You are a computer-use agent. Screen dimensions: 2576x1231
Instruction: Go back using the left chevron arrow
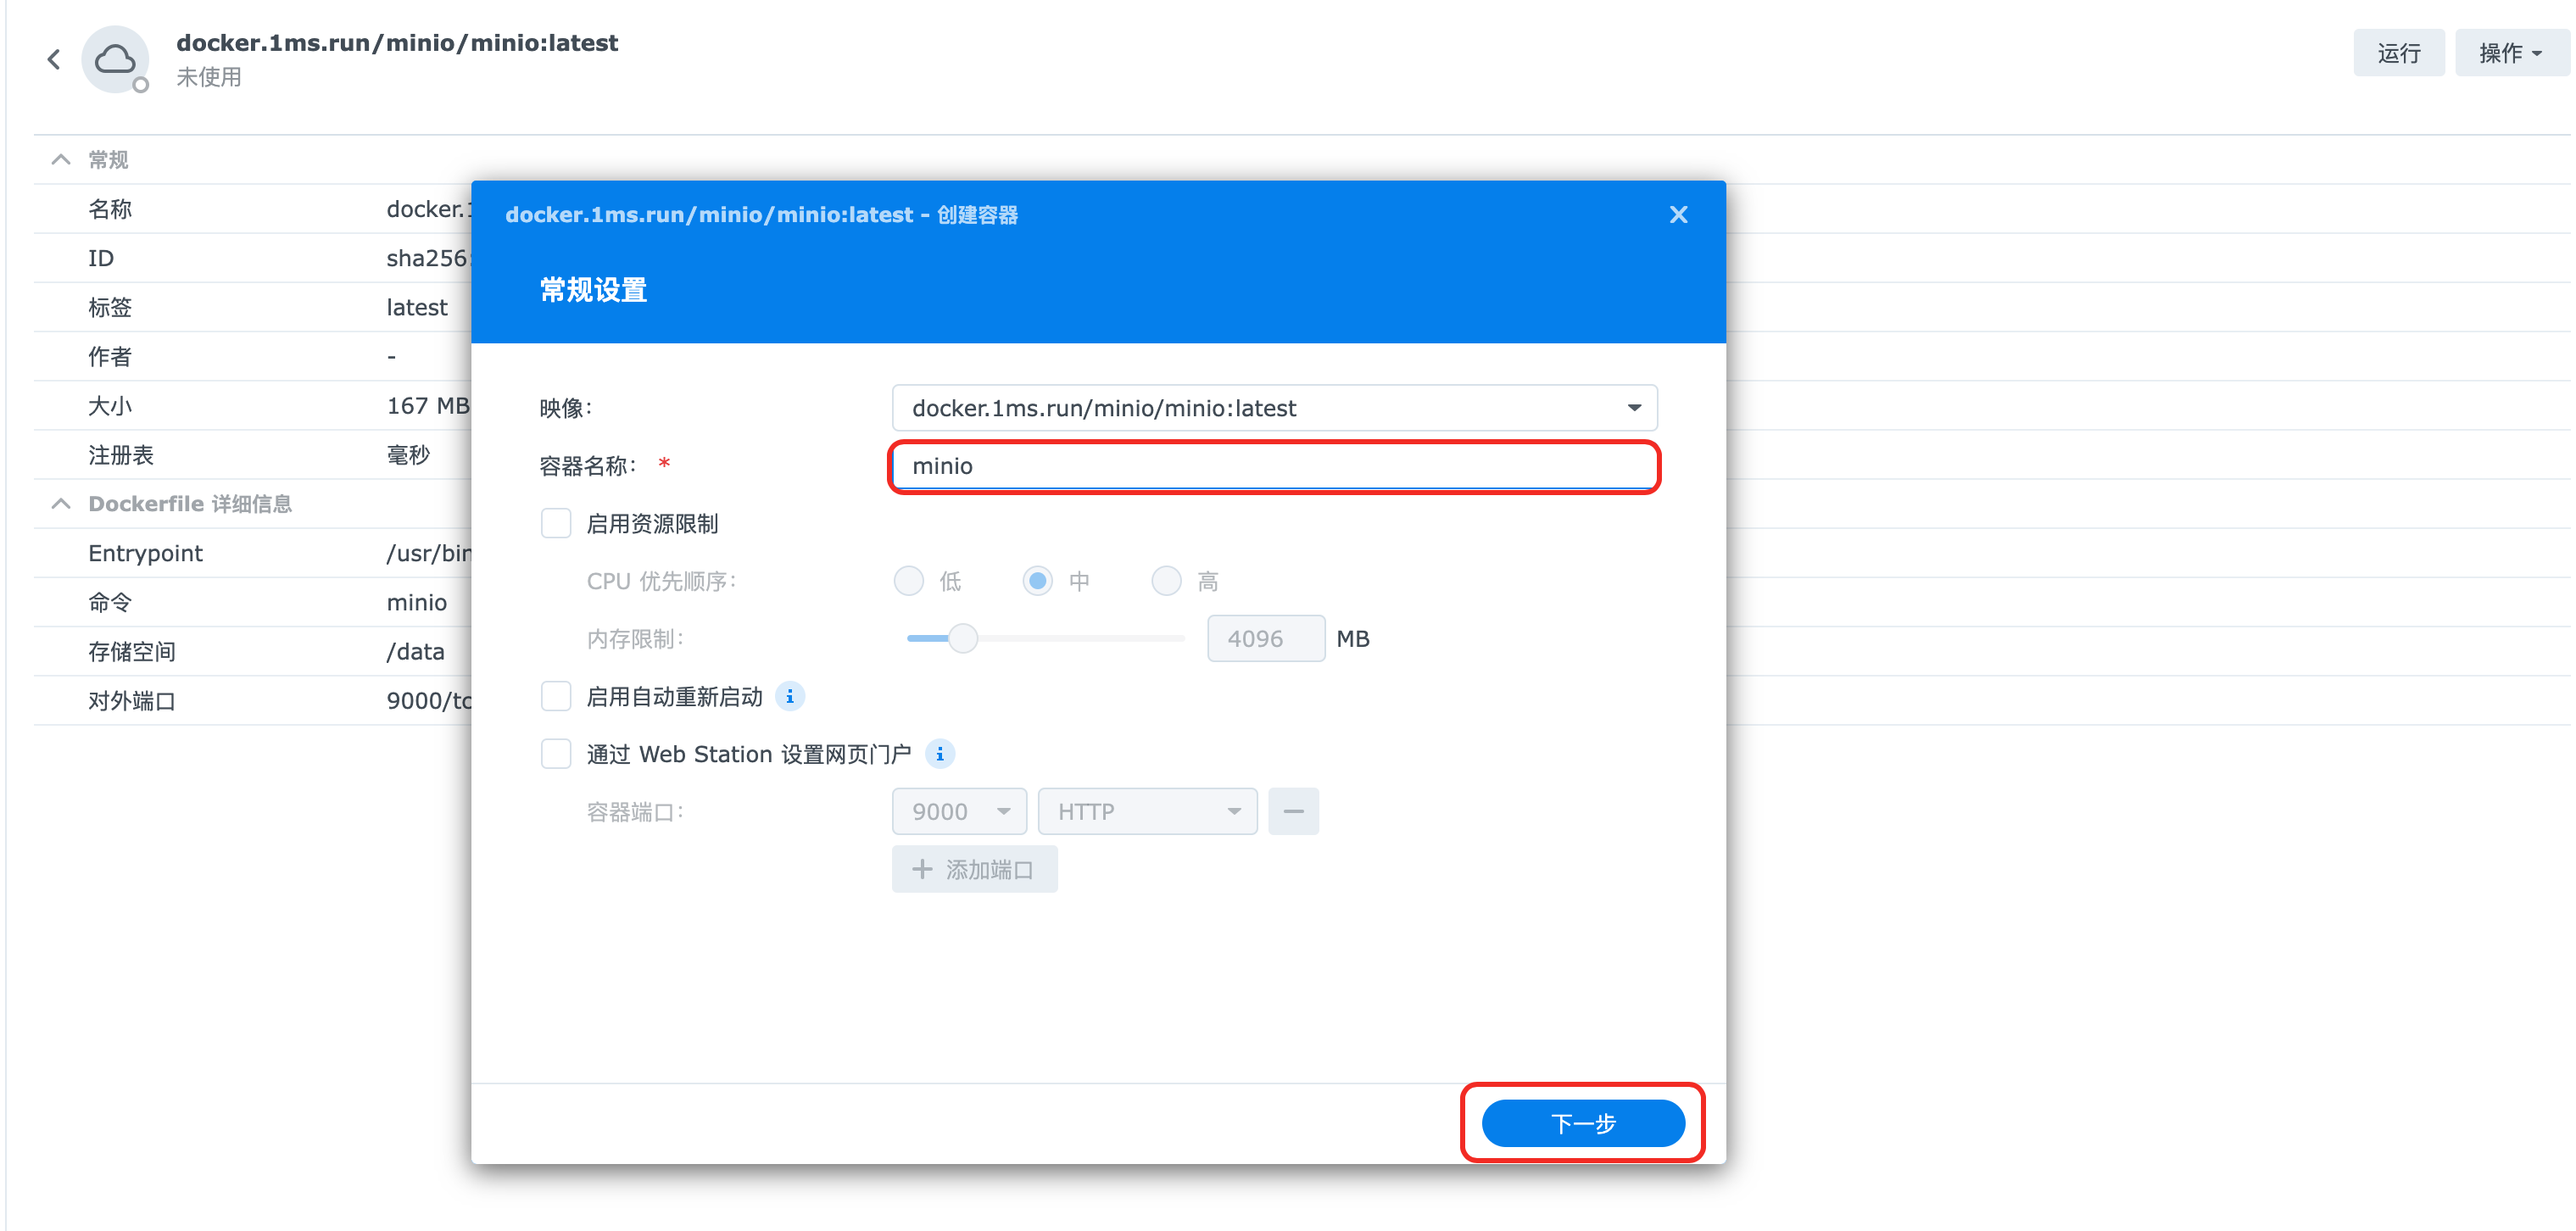coord(54,60)
